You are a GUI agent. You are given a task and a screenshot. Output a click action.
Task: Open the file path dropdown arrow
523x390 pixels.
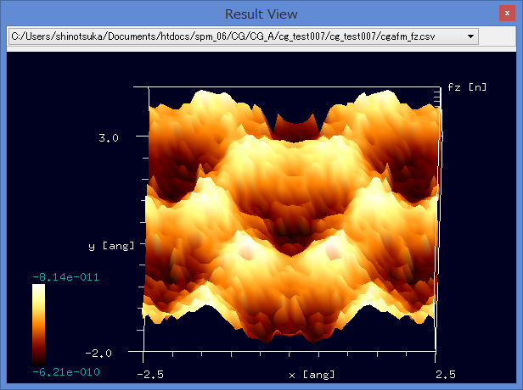[470, 36]
